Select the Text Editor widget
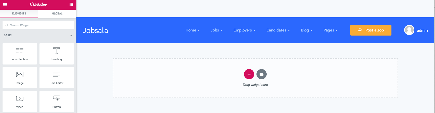This screenshot has height=113, width=435. pos(57,78)
